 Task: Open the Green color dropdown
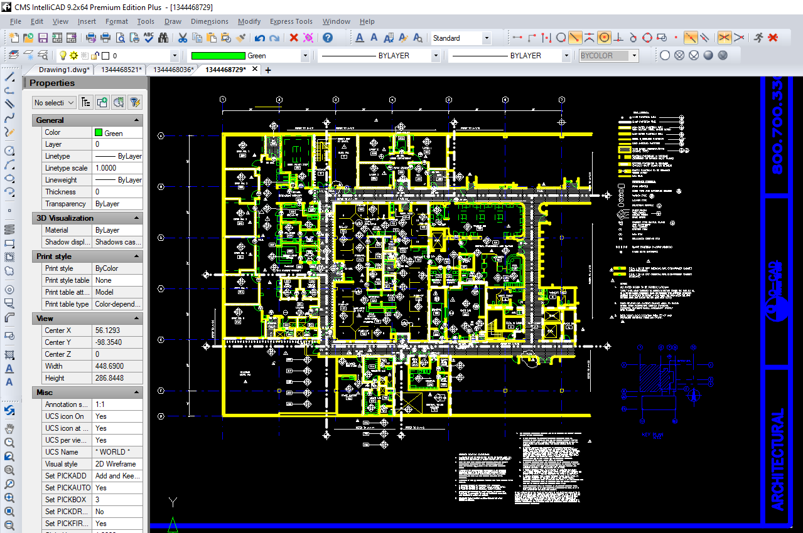pyautogui.click(x=305, y=56)
